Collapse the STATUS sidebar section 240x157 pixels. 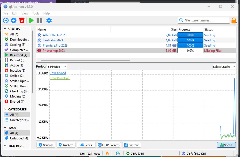[x=5, y=29]
